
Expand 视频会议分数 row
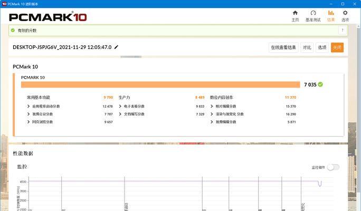click(28, 114)
